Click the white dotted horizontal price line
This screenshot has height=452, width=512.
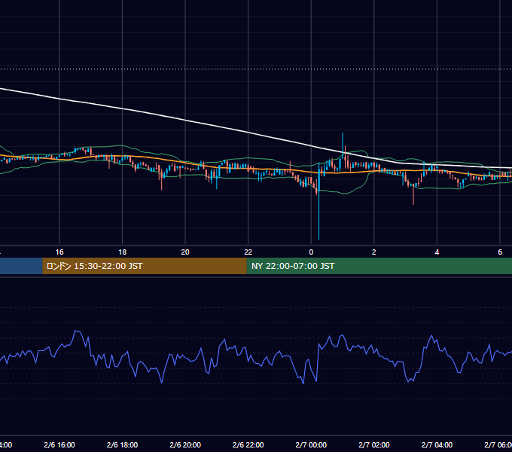256,69
